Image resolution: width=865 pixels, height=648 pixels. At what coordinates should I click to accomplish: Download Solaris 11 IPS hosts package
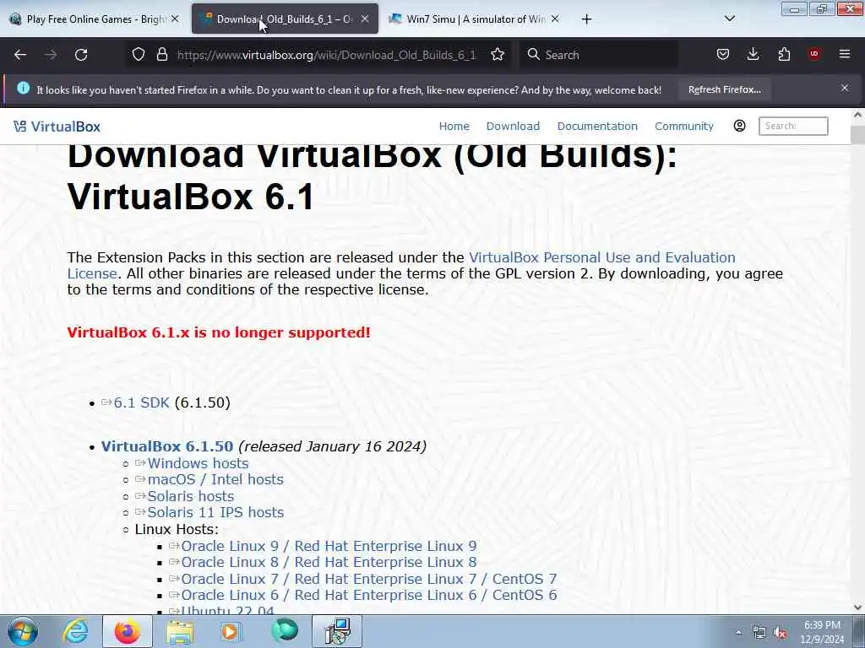pos(215,512)
